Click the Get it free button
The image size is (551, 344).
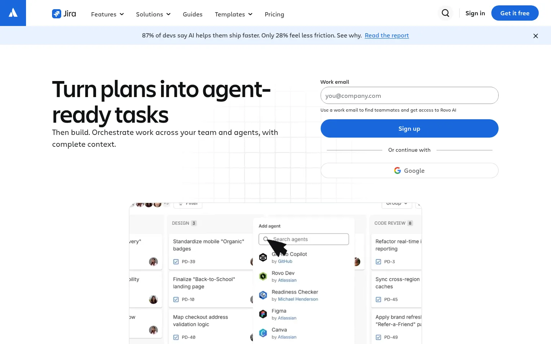coord(515,13)
